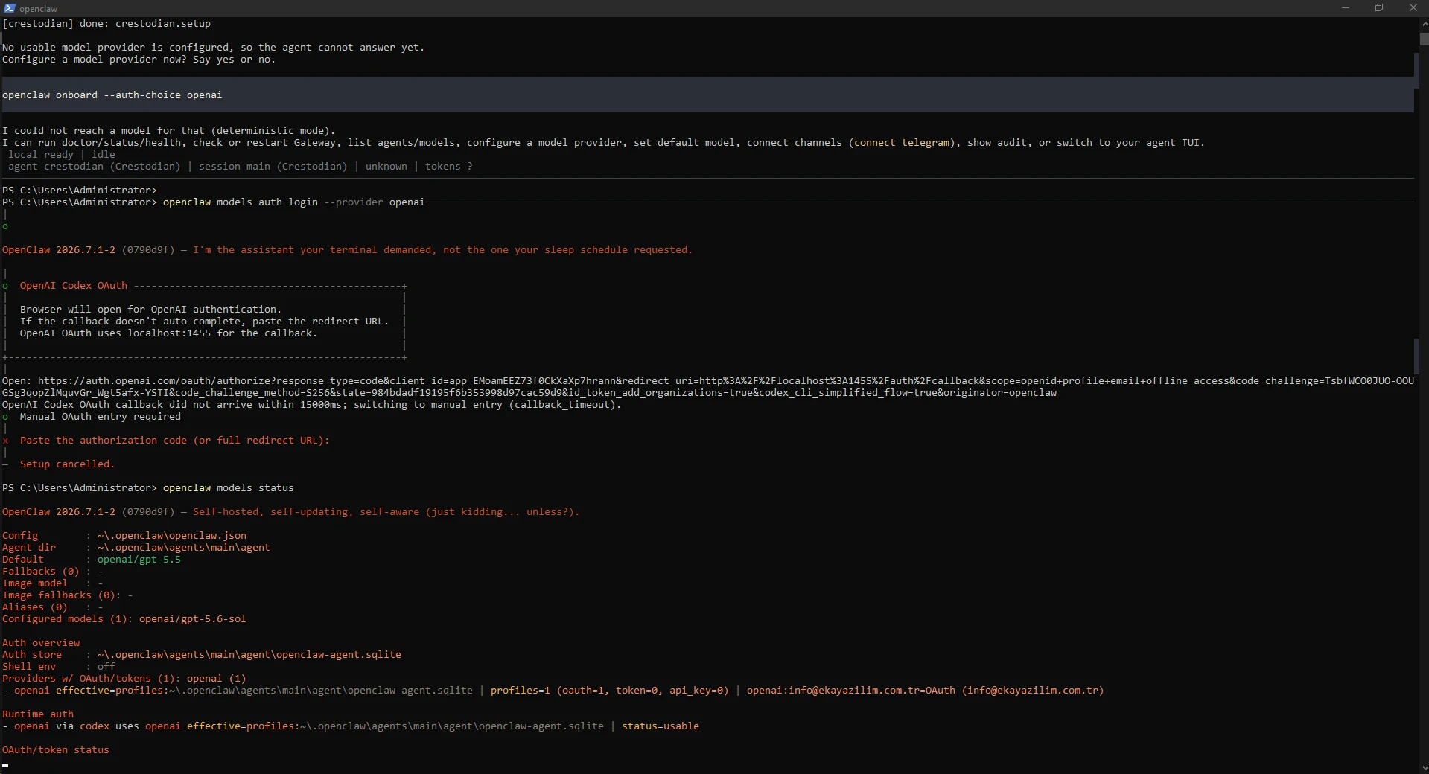
Task: Click configured model 'openai/gpt-5.6-sol'
Action: (x=193, y=619)
